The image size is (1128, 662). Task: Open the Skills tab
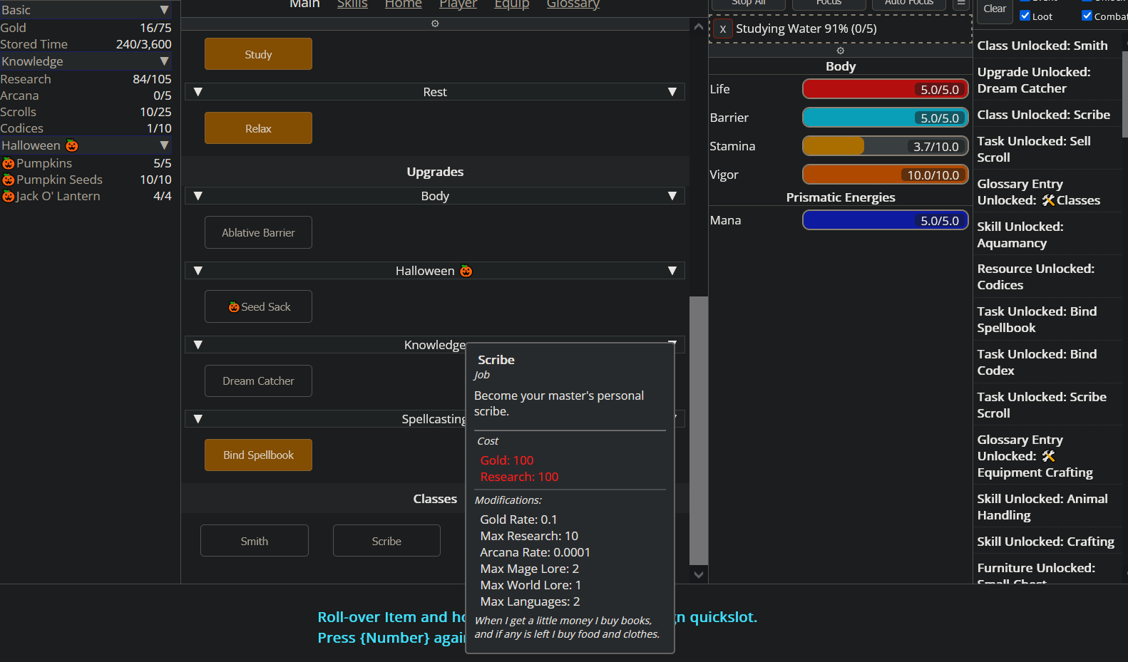352,4
